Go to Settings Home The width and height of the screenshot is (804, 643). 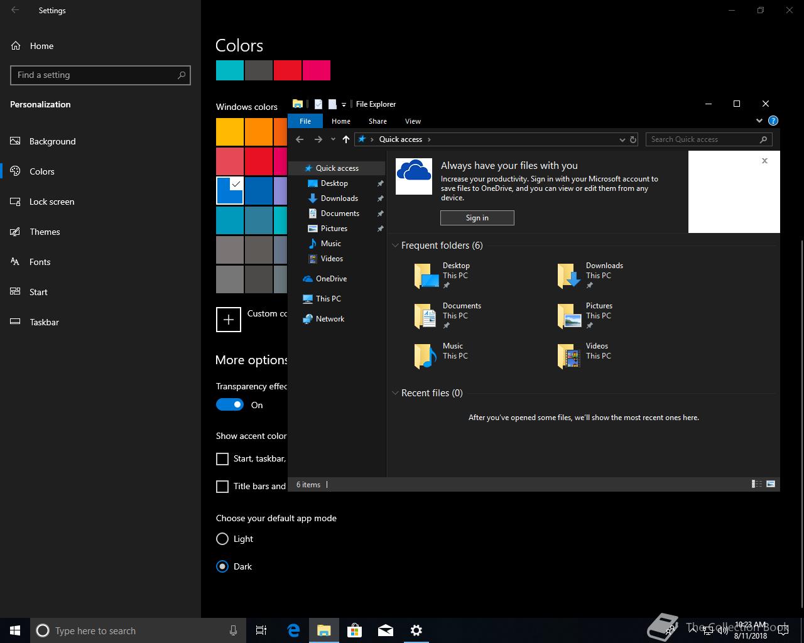[x=100, y=46]
